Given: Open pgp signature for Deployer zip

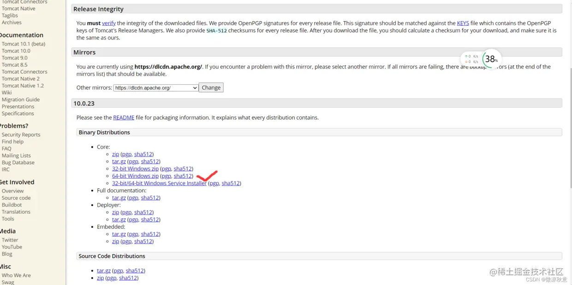Looking at the screenshot, I should point(127,212).
